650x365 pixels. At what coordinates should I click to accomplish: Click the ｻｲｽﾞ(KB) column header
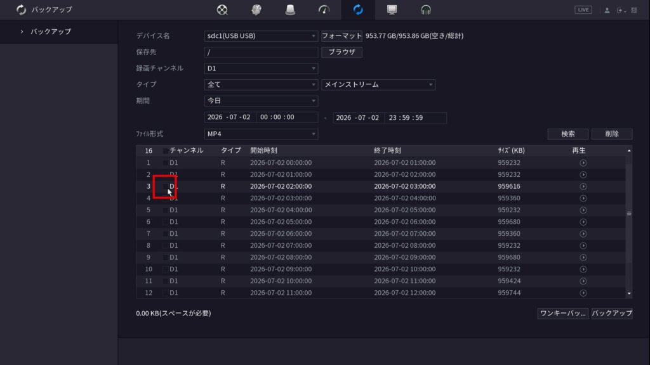[511, 151]
